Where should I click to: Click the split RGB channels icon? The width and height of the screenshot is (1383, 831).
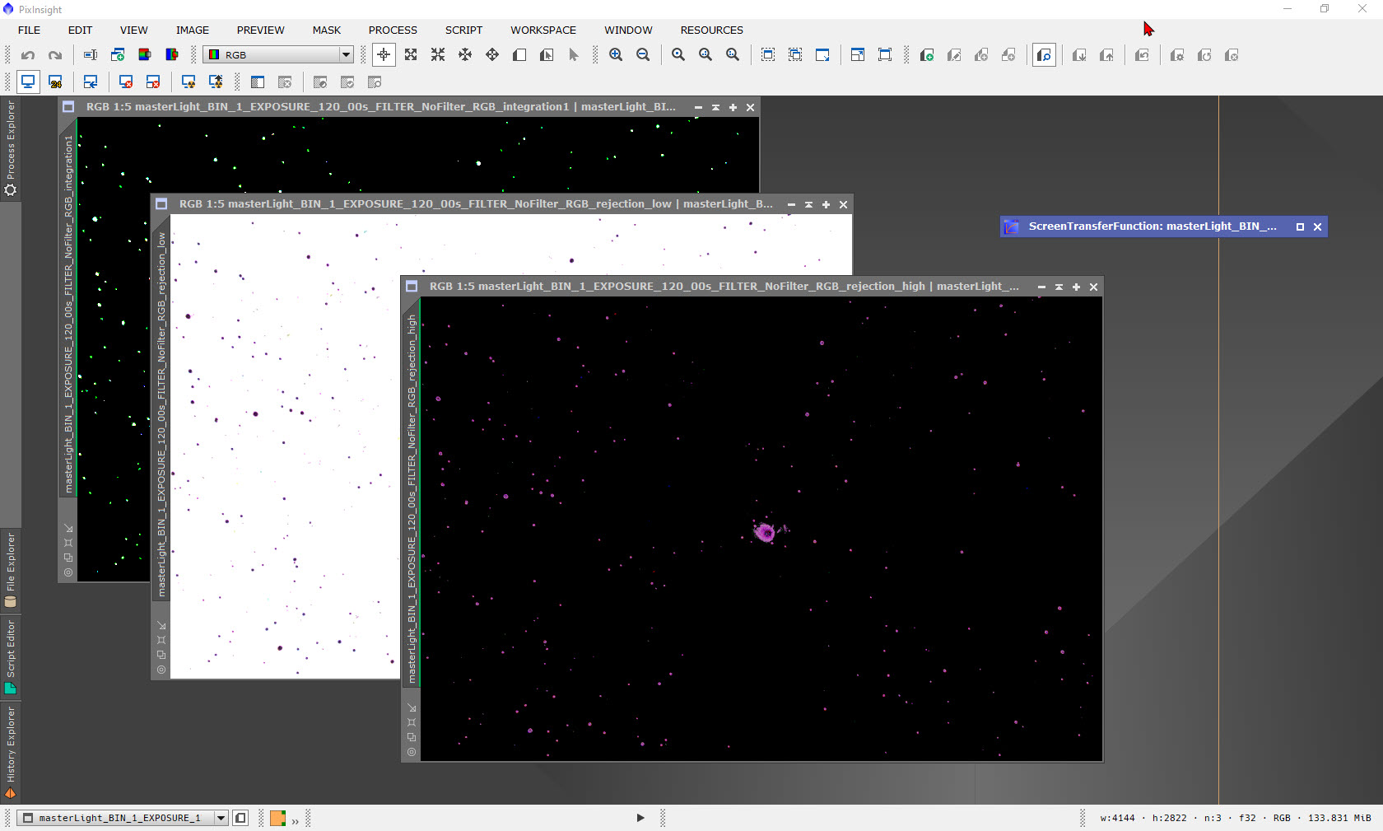click(x=145, y=55)
